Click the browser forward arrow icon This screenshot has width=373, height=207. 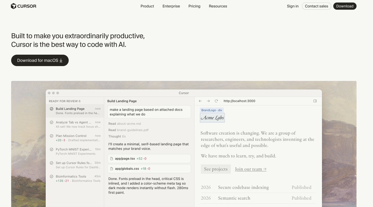click(208, 101)
